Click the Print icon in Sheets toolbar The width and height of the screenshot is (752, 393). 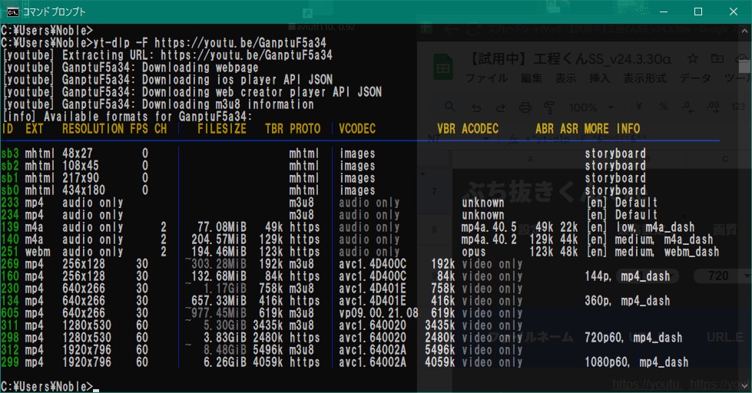(525, 107)
